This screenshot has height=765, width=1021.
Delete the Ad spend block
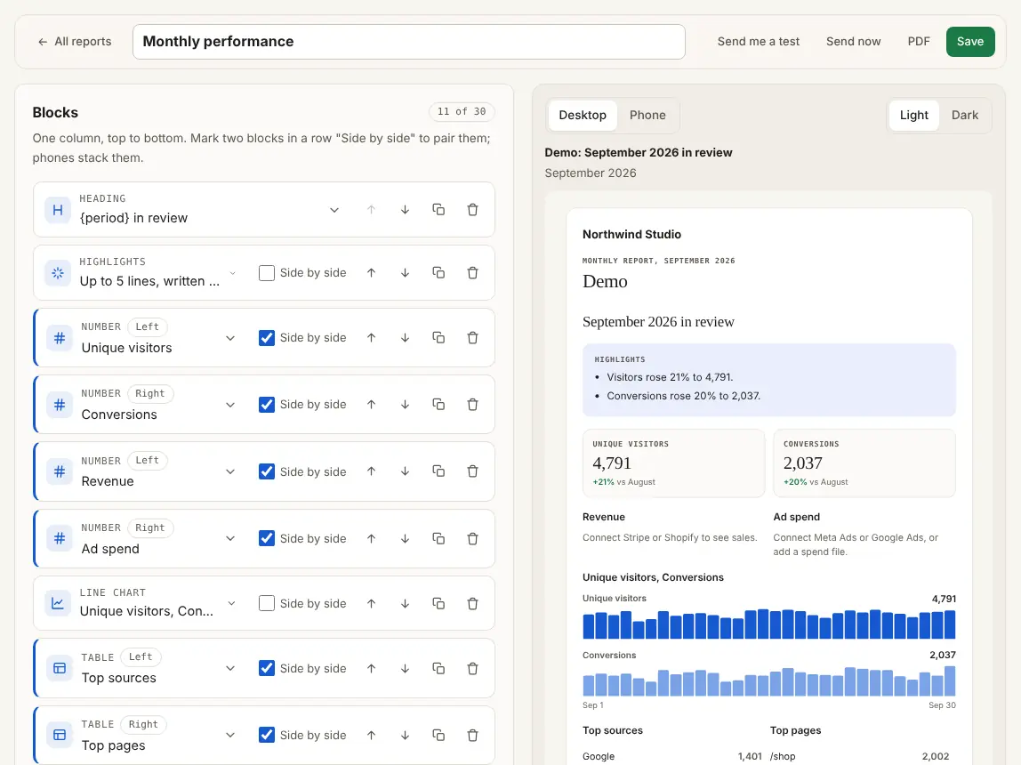click(473, 538)
